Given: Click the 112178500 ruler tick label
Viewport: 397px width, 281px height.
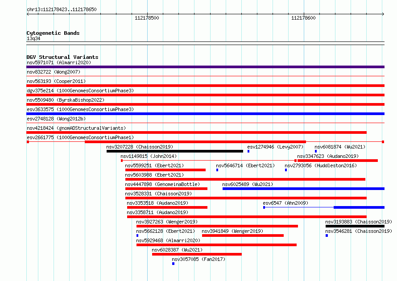Looking at the screenshot, I should point(147,18).
